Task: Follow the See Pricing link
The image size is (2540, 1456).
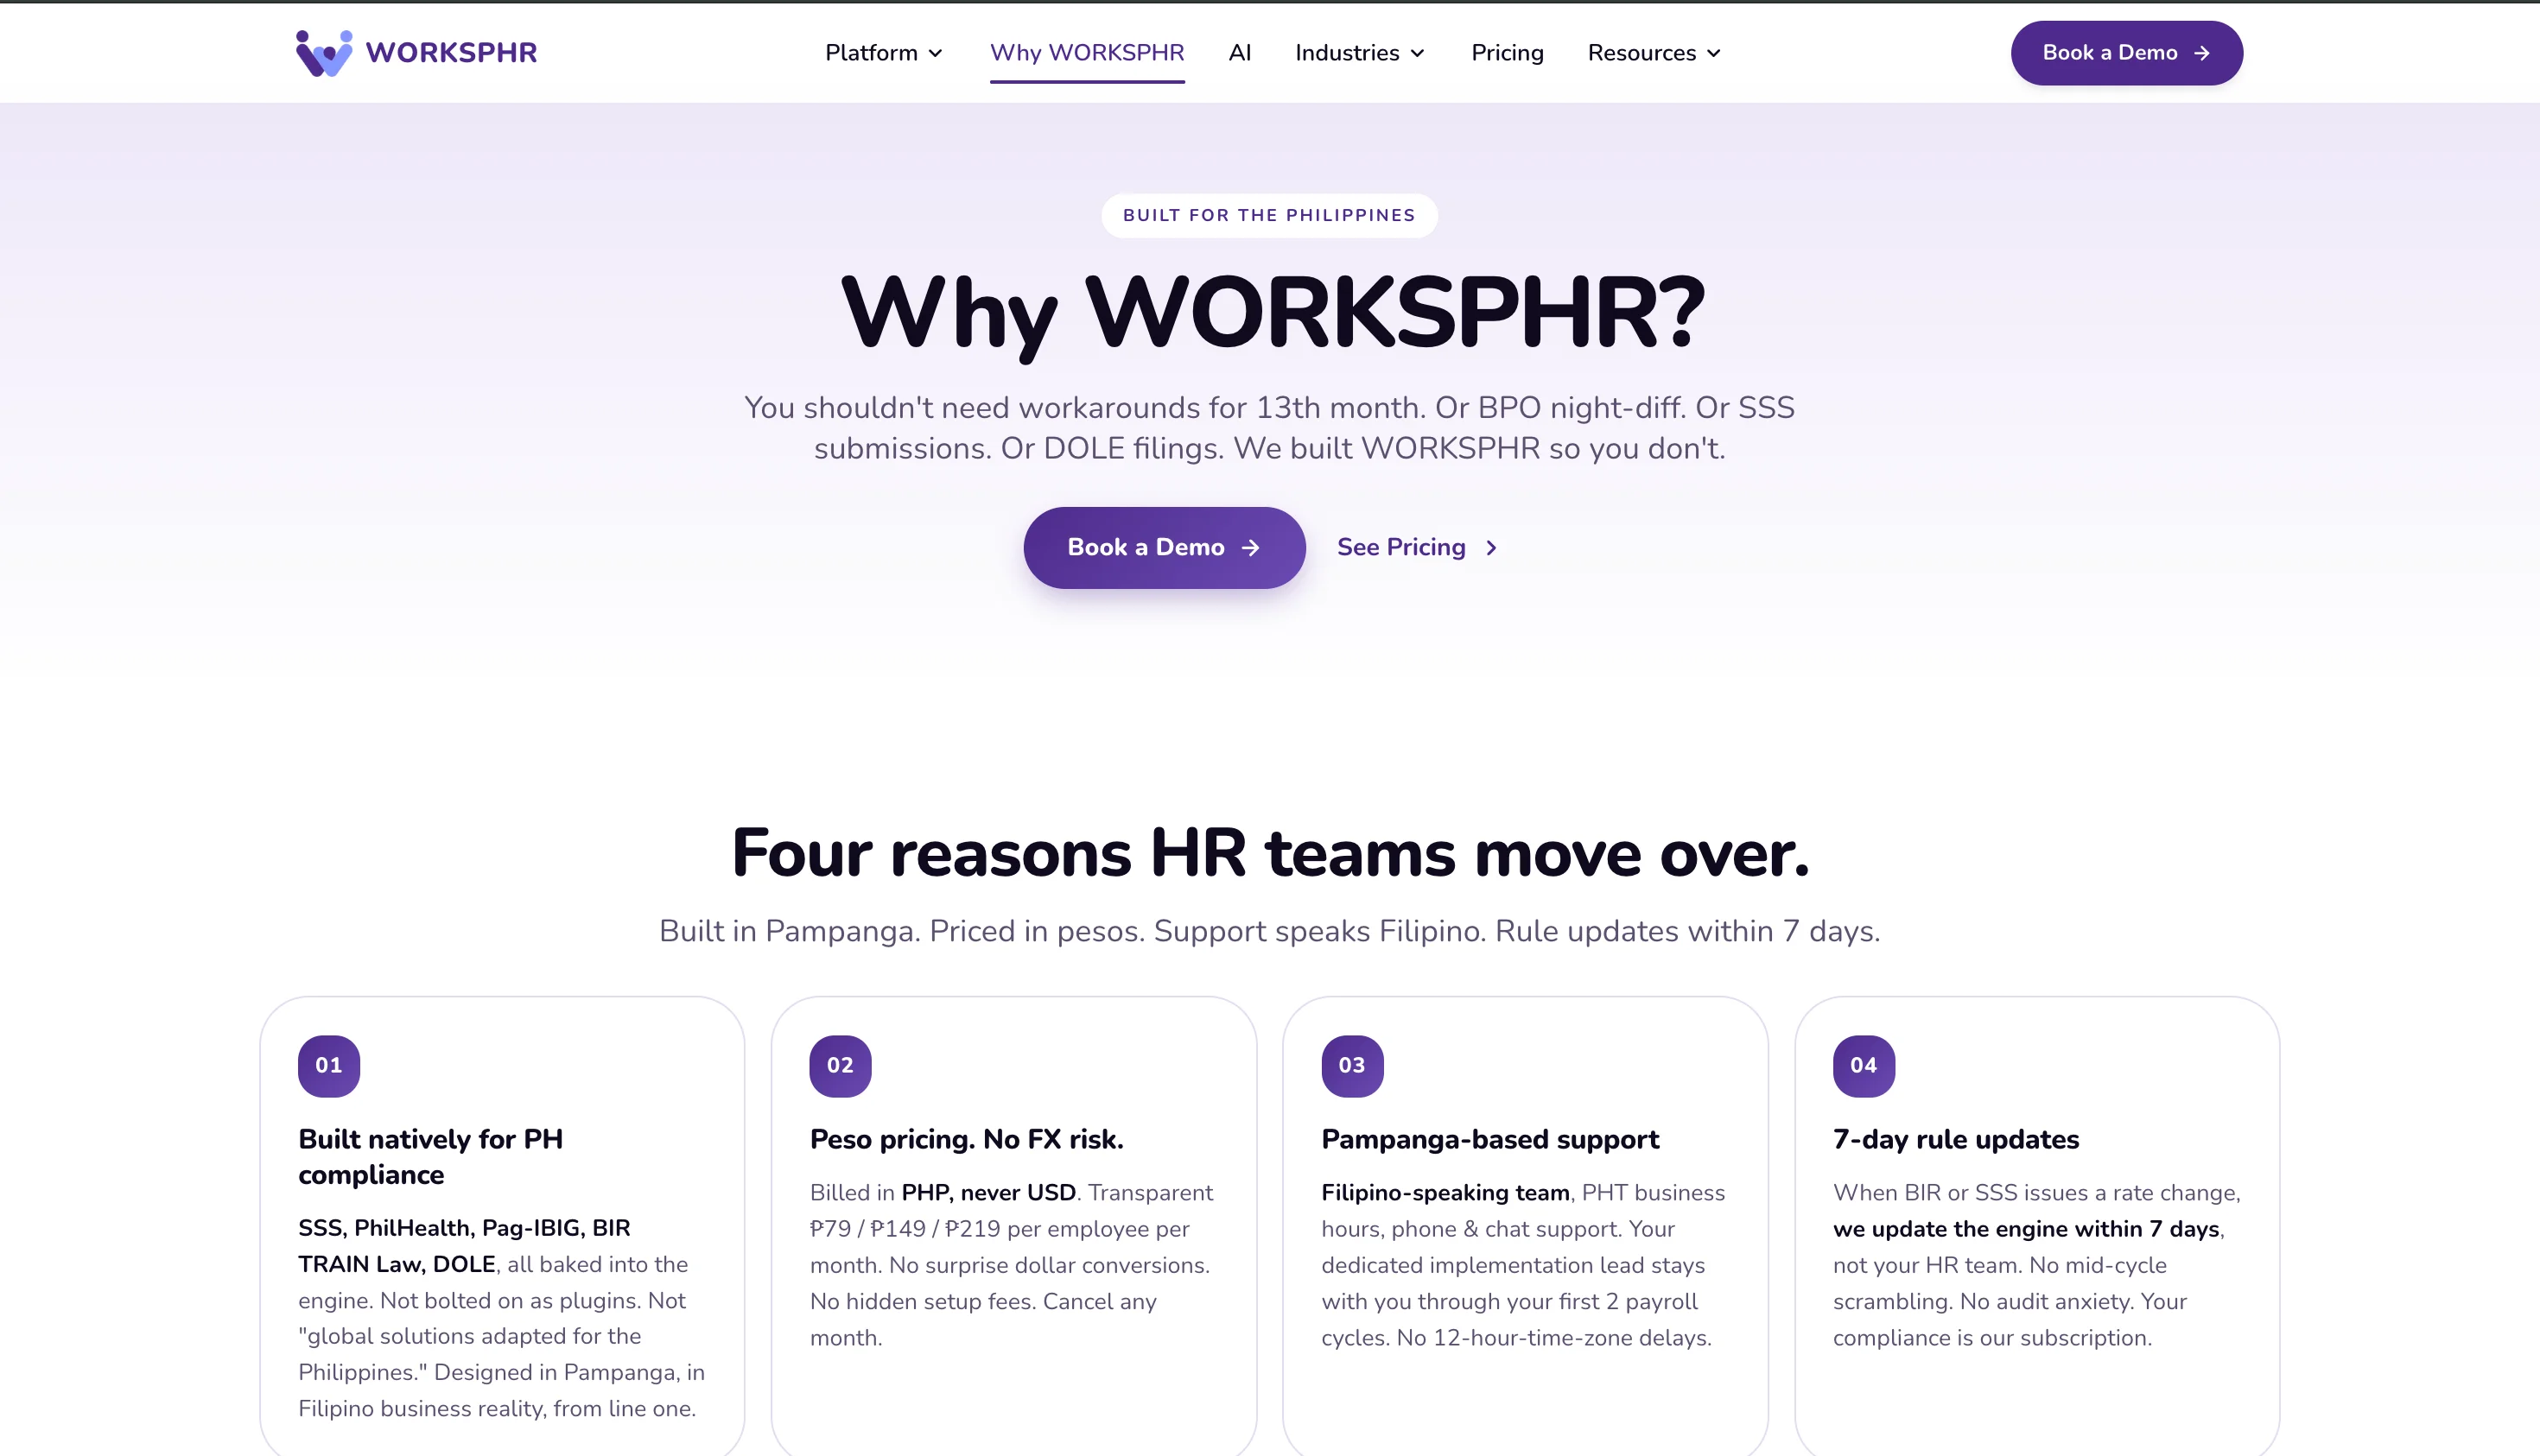Action: pyautogui.click(x=1418, y=548)
